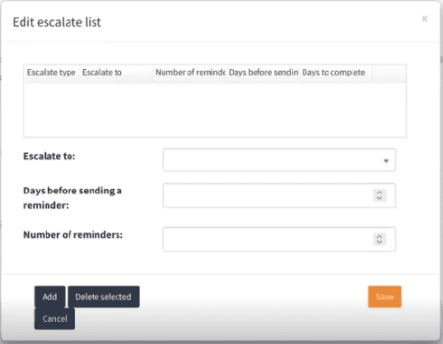Cancel editing the escalate list
Viewport: 443px width, 344px height.
pyautogui.click(x=55, y=318)
